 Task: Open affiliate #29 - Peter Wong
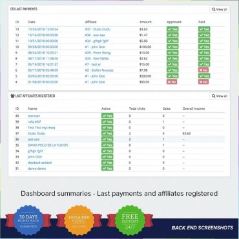point(98,52)
